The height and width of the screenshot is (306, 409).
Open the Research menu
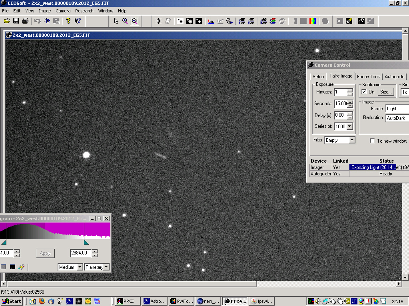click(x=84, y=11)
